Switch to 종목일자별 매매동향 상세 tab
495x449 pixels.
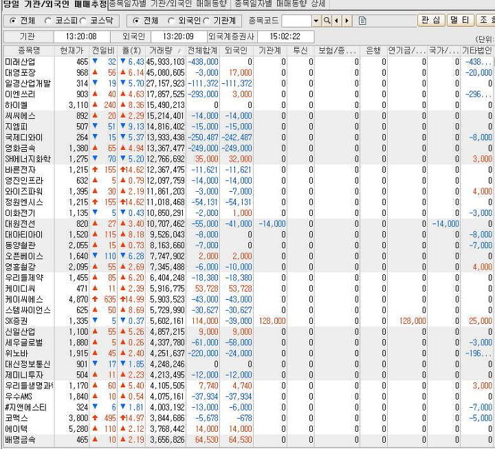click(280, 4)
